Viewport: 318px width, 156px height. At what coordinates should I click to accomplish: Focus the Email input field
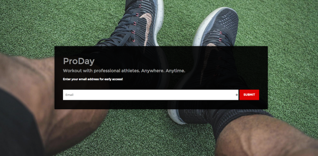tap(150, 95)
